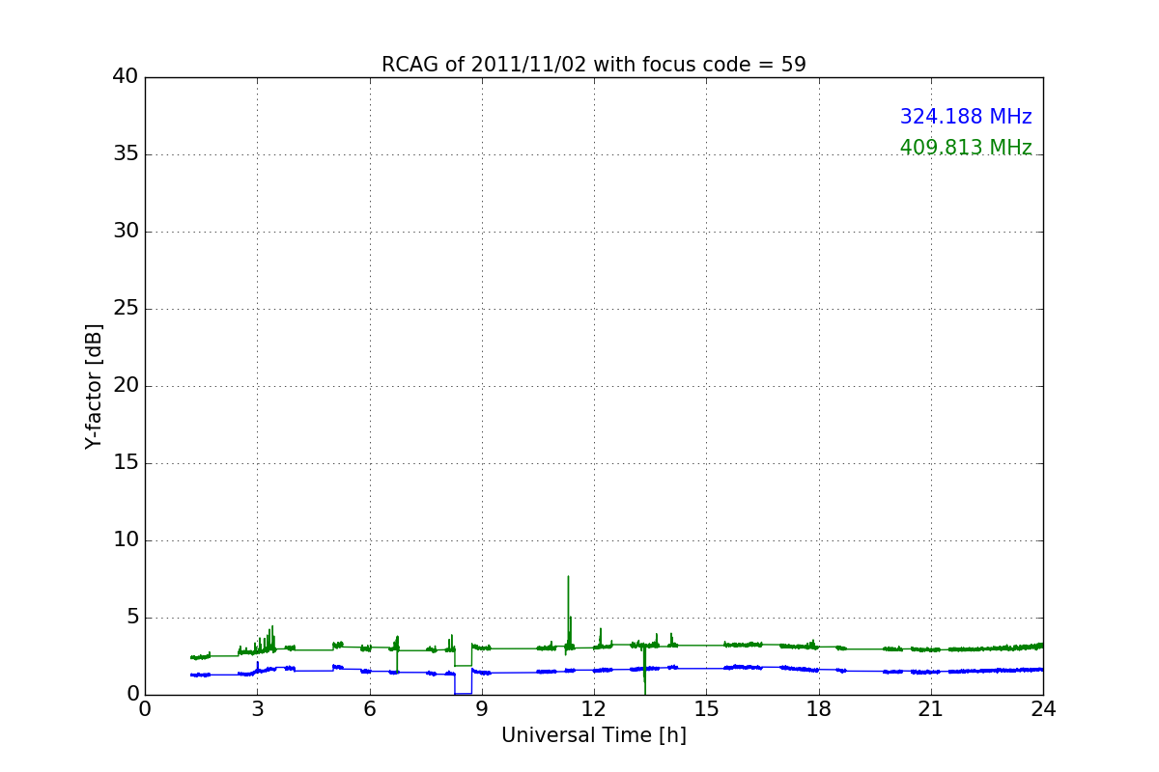Click the tall green spike peak near 11.3 h

[x=568, y=577]
